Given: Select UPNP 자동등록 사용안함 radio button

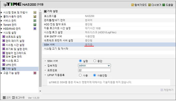Looking at the screenshot, I should [x=95, y=75].
